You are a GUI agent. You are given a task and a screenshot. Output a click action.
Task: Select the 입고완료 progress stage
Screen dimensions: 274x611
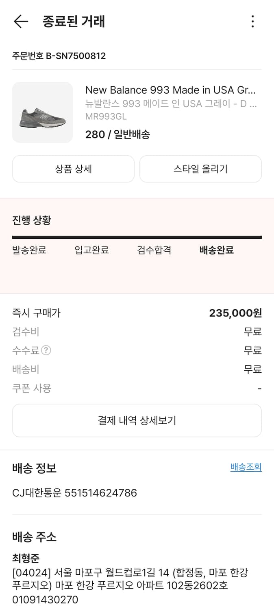91,251
